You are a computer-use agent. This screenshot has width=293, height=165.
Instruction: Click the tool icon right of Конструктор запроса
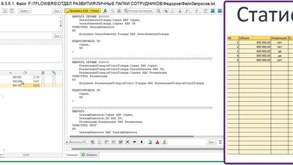click(x=158, y=11)
